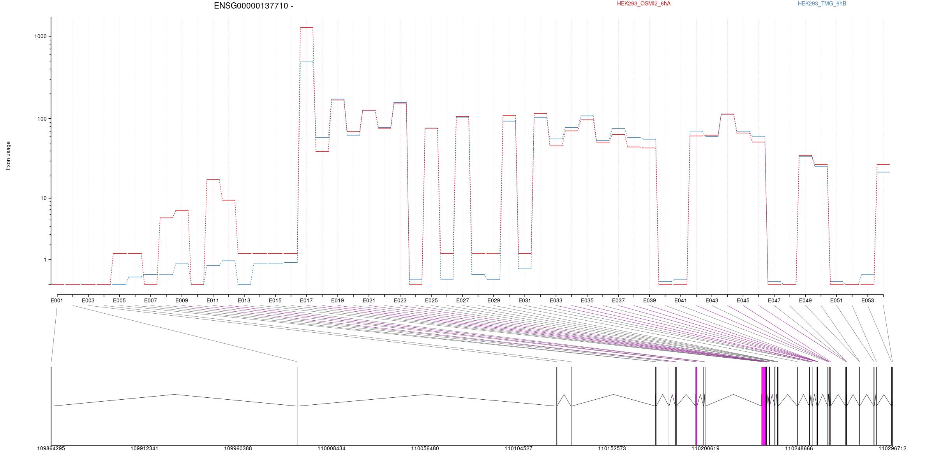
Task: Click genomic coordinate 109912341
Action: [x=145, y=448]
